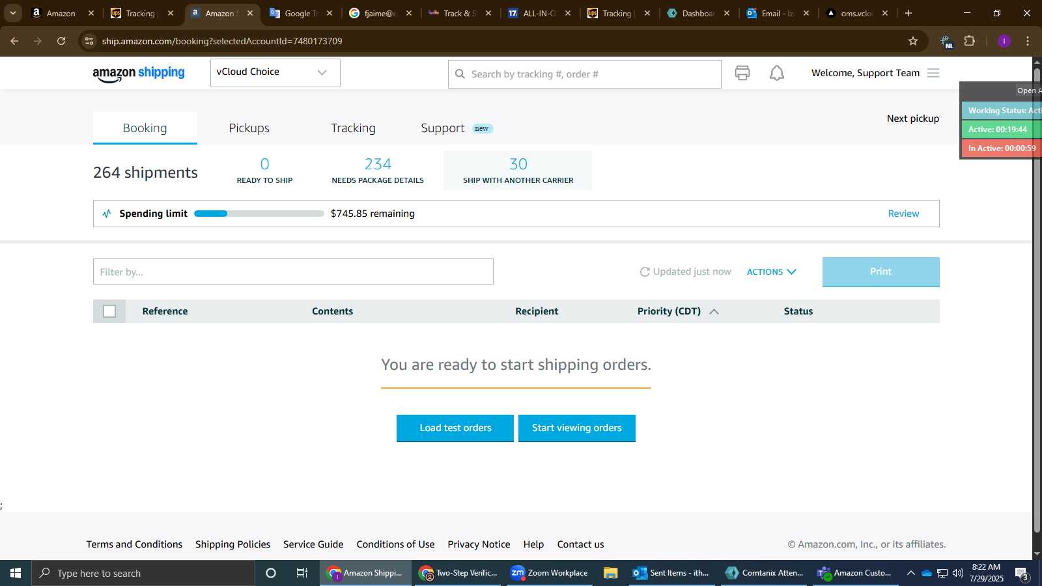Select 30 Ship With Another Carrier filter
Screen dimensions: 1042x586
[x=518, y=171]
